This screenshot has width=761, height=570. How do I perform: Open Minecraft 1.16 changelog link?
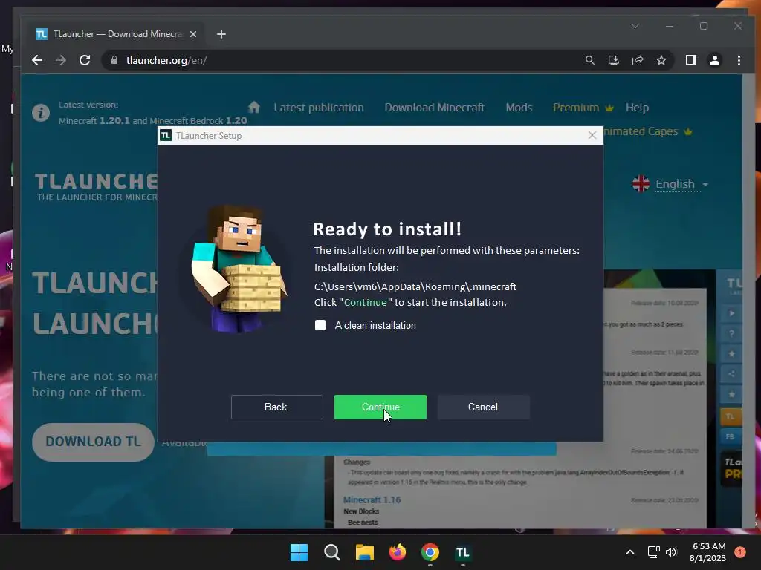[x=372, y=499]
